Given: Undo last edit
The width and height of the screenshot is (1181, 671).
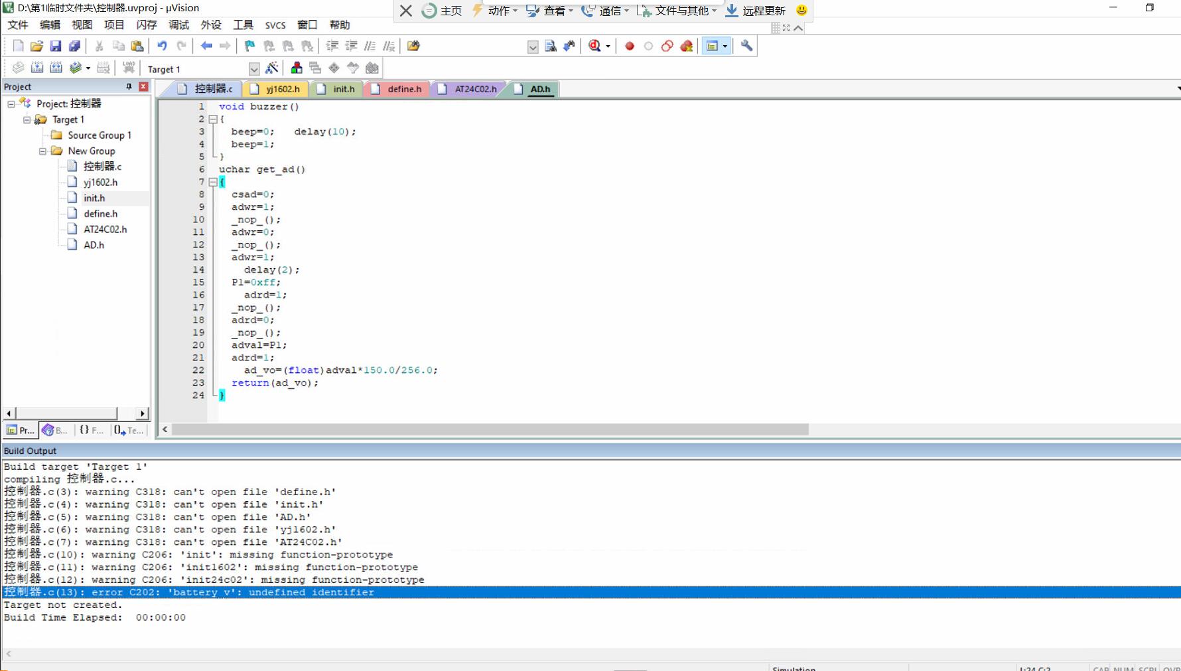Looking at the screenshot, I should pyautogui.click(x=162, y=46).
